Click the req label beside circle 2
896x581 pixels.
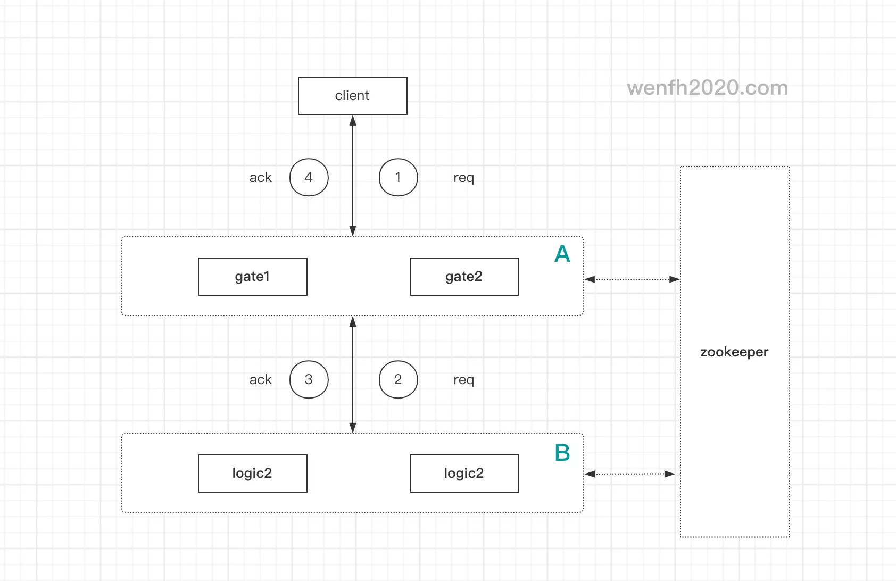click(463, 380)
